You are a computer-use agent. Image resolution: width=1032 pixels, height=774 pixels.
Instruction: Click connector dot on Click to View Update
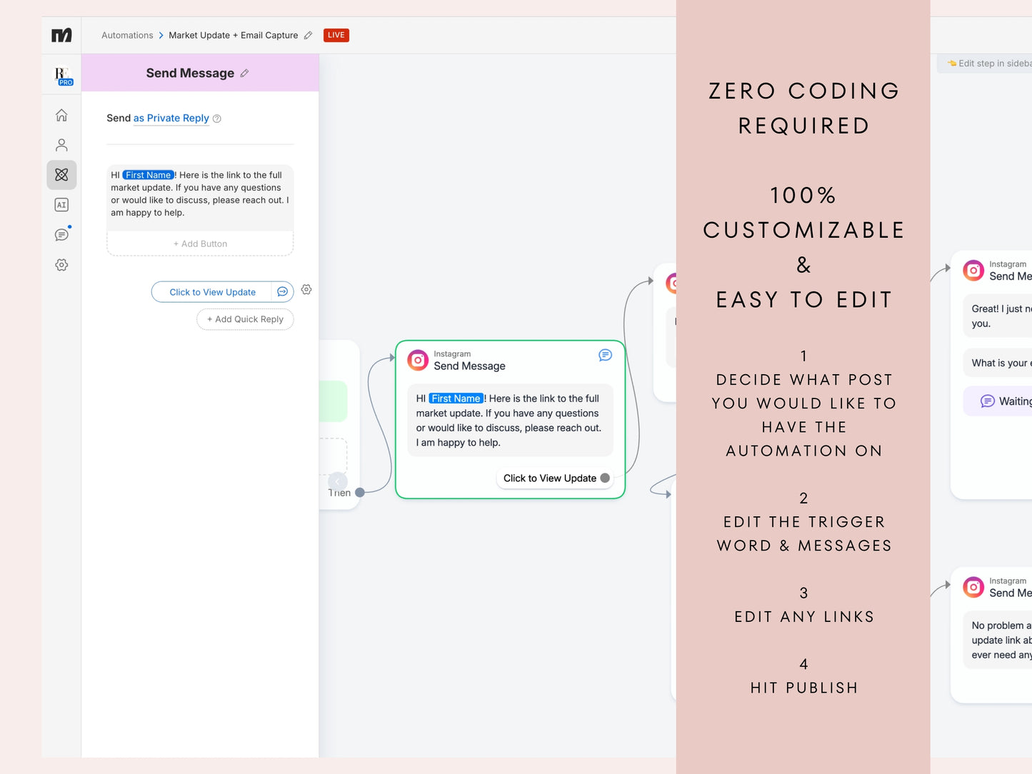point(605,478)
